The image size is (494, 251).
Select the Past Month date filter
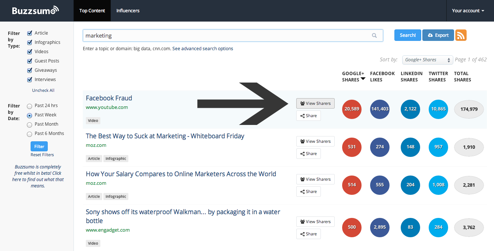click(x=30, y=124)
